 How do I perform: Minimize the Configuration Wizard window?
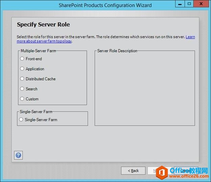click(180, 4)
